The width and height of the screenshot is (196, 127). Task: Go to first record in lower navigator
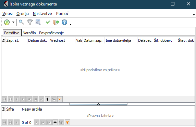click(x=4, y=123)
